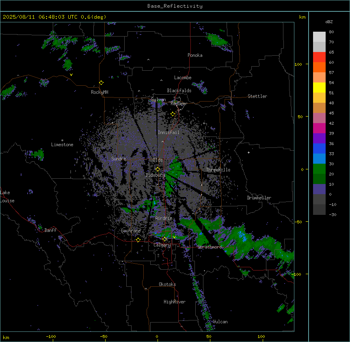Screen dimensions: 350x342
Task: Pick the slate purple 10 dBZ legend swatch
Action: (319, 189)
